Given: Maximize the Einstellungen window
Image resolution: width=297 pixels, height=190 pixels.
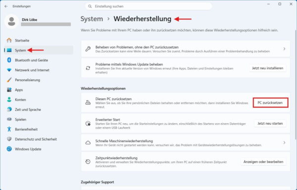Looking at the screenshot, I should tap(280, 4).
